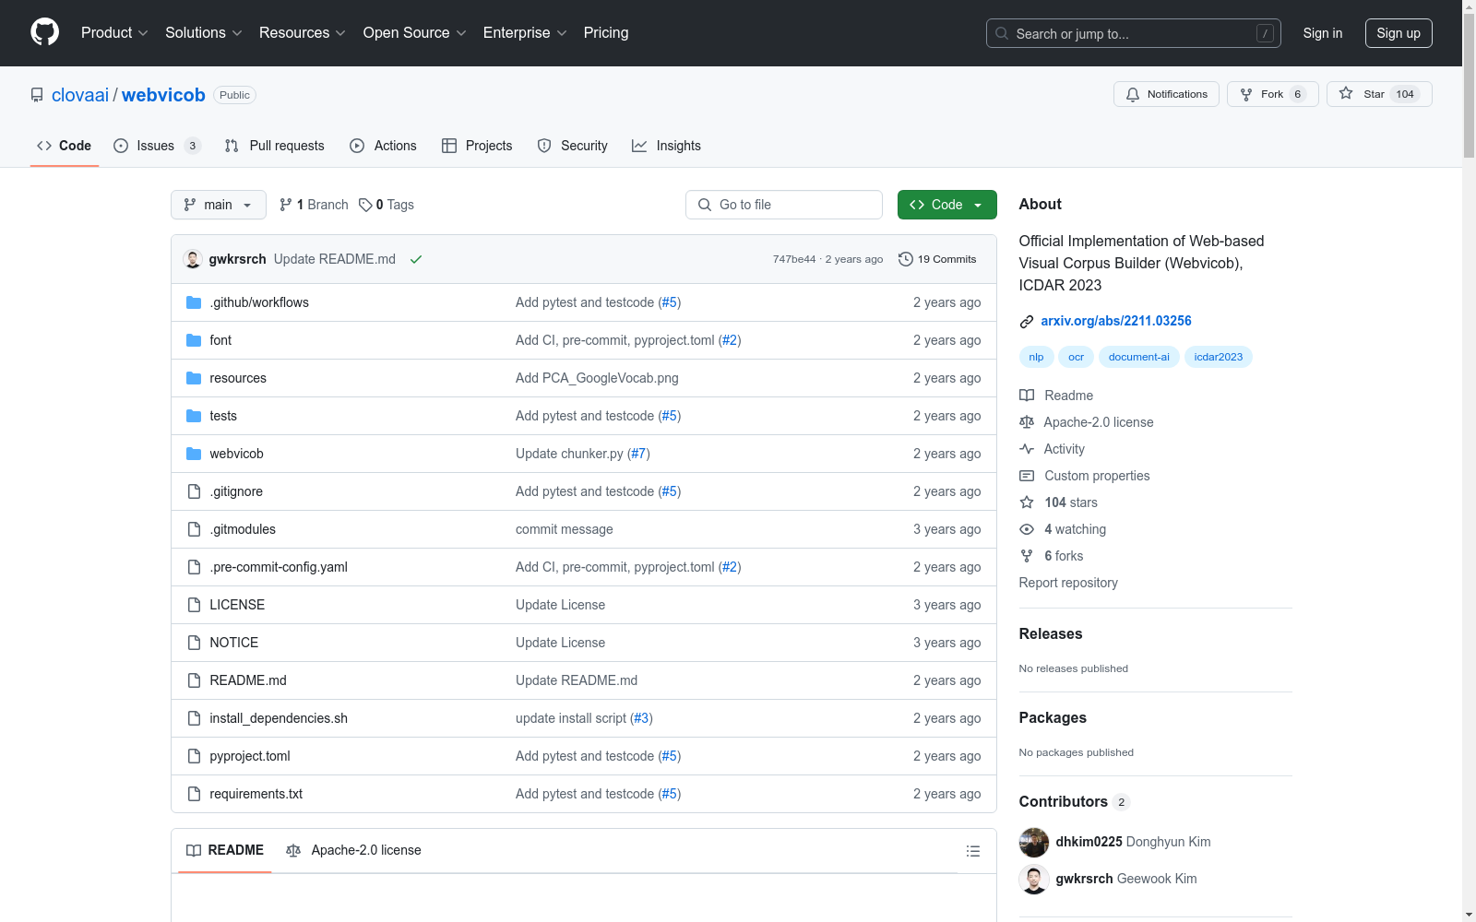
Task: Click the LICENSE file icon
Action: click(x=194, y=605)
